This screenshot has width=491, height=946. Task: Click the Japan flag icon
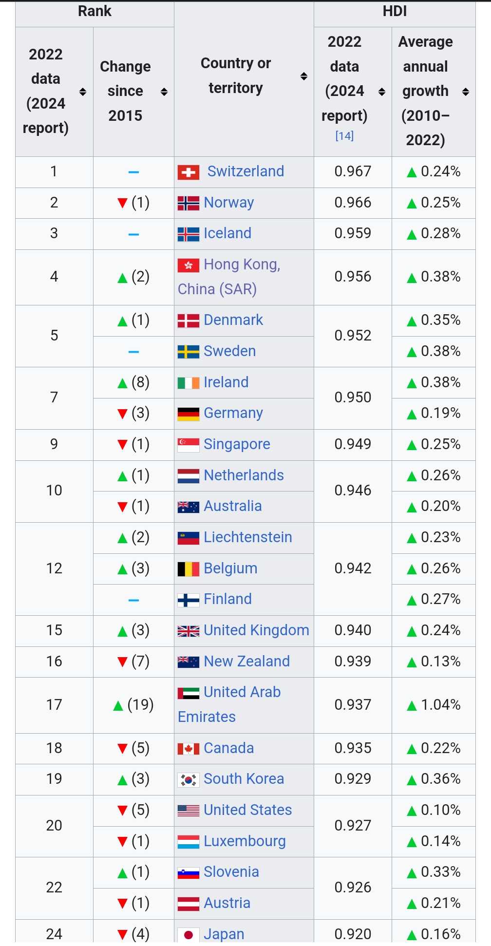click(189, 935)
